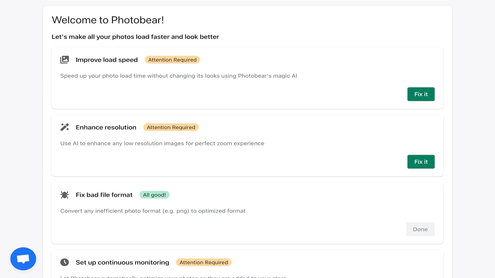Image resolution: width=495 pixels, height=278 pixels.
Task: Click the Done button for Fix bad file format
Action: pos(420,229)
